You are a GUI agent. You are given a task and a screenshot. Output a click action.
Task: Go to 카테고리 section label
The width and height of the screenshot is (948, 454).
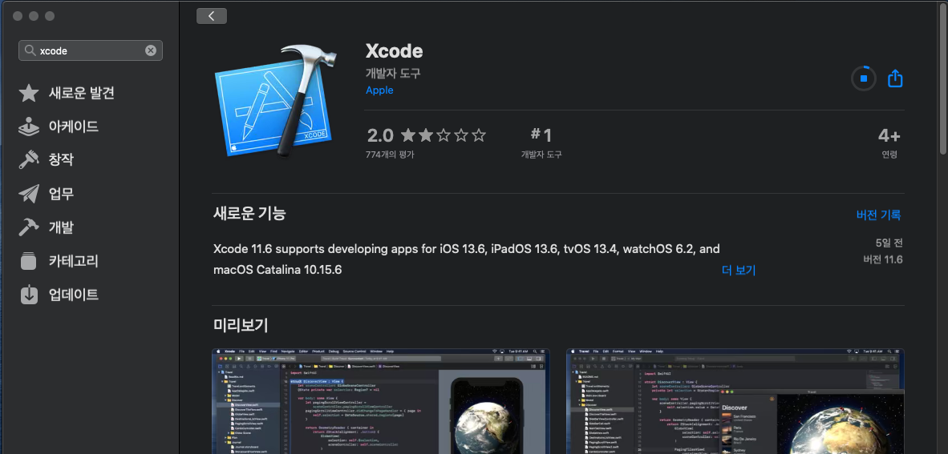point(74,261)
